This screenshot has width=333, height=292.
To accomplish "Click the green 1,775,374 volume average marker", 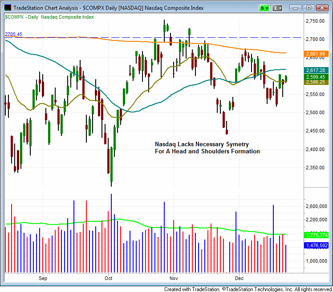I will coord(316,235).
